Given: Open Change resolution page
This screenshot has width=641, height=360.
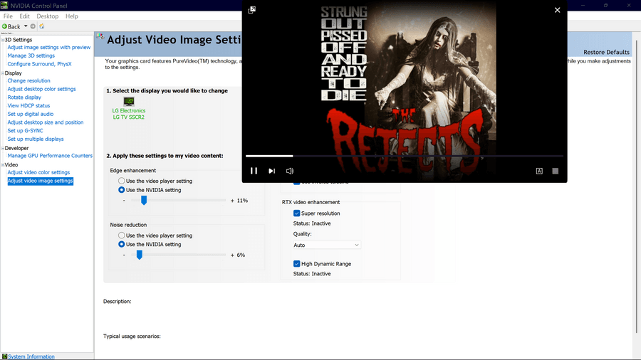Looking at the screenshot, I should (28, 81).
